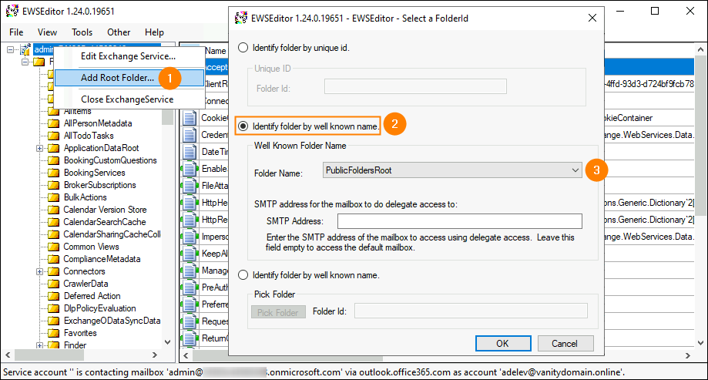The height and width of the screenshot is (380, 708).
Task: Expand the Connectors tree node
Action: coord(40,271)
